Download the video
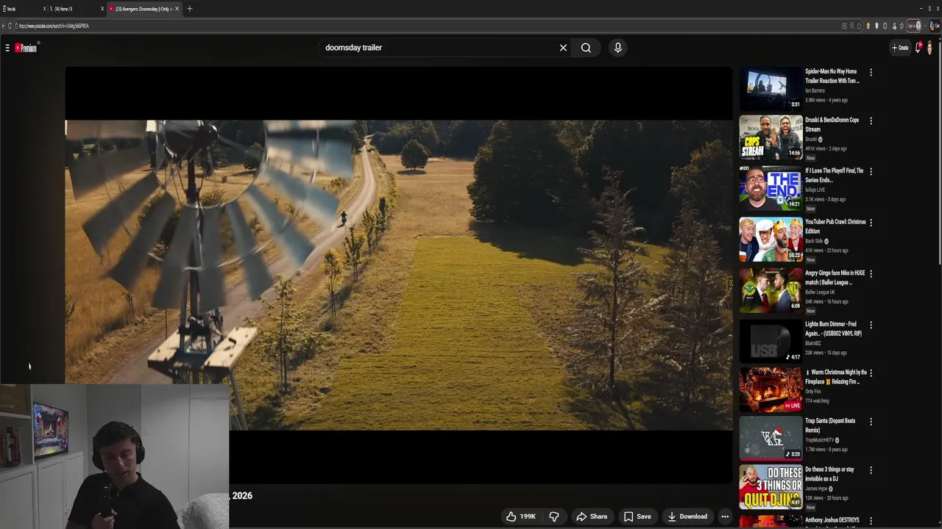Image resolution: width=942 pixels, height=529 pixels. pos(687,517)
